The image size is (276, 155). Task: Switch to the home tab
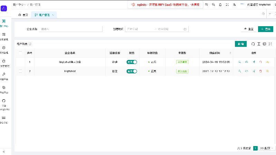pyautogui.click(x=23, y=15)
